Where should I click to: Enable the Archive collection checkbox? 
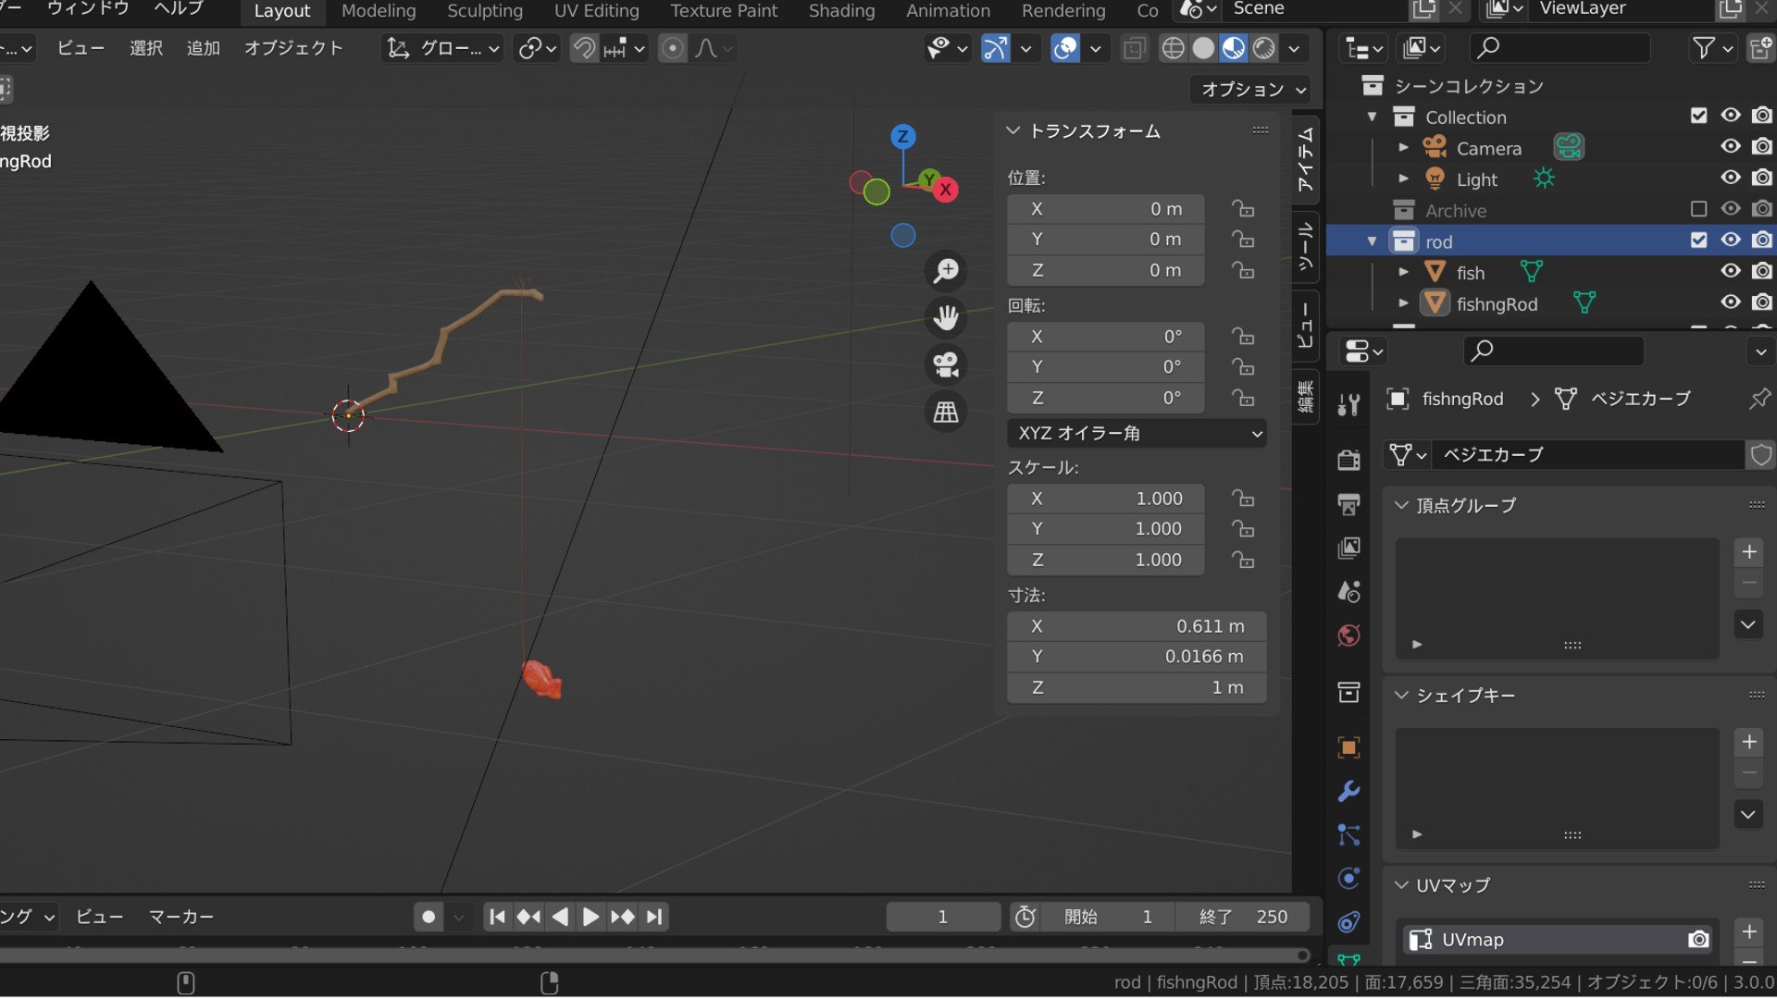coord(1698,209)
